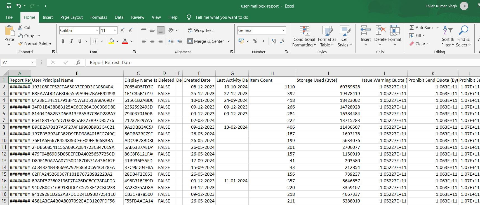Image resolution: width=480 pixels, height=205 pixels.
Task: Click Merge & Center button
Action: tap(206, 41)
